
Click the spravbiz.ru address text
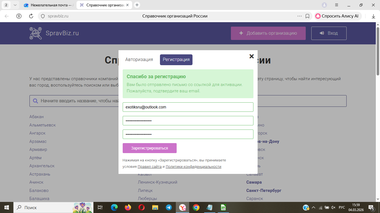click(58, 16)
